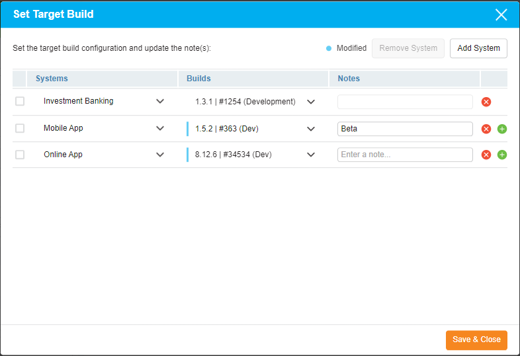This screenshot has width=520, height=356.
Task: Click the note field containing Beta
Action: pos(405,129)
